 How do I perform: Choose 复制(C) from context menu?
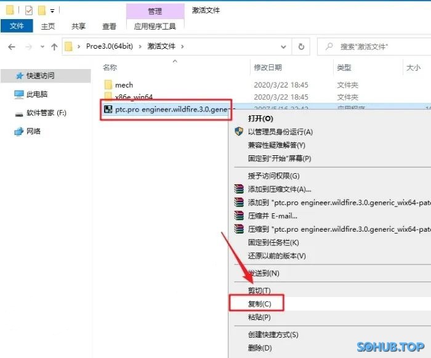[x=259, y=304]
